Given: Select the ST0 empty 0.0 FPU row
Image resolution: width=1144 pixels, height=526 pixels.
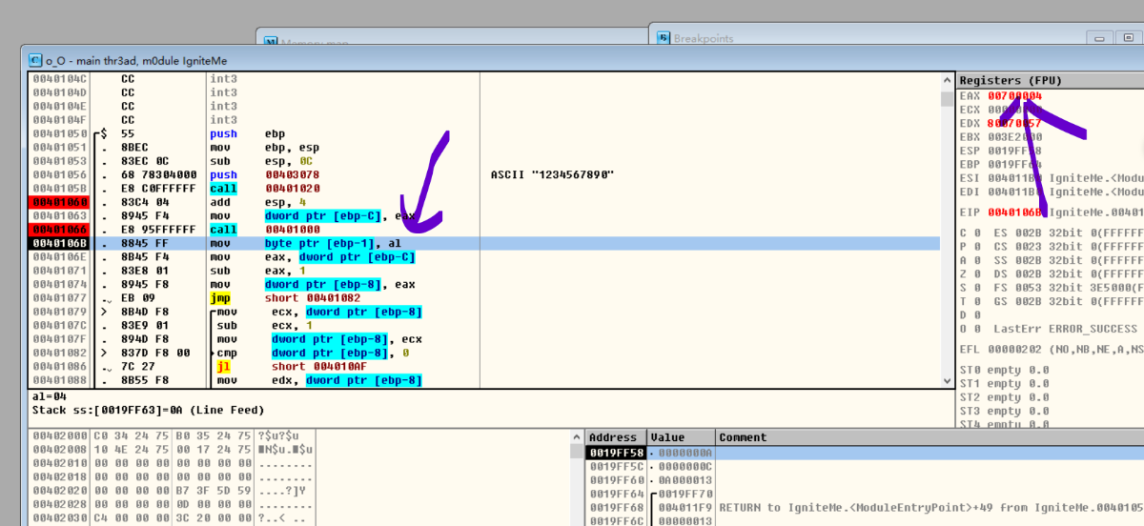Looking at the screenshot, I should (x=1003, y=370).
